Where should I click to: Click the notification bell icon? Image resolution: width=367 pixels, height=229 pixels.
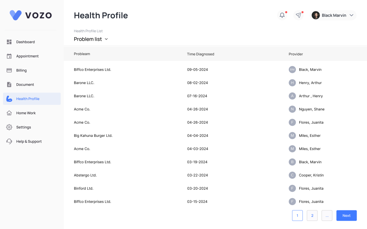[x=282, y=15]
